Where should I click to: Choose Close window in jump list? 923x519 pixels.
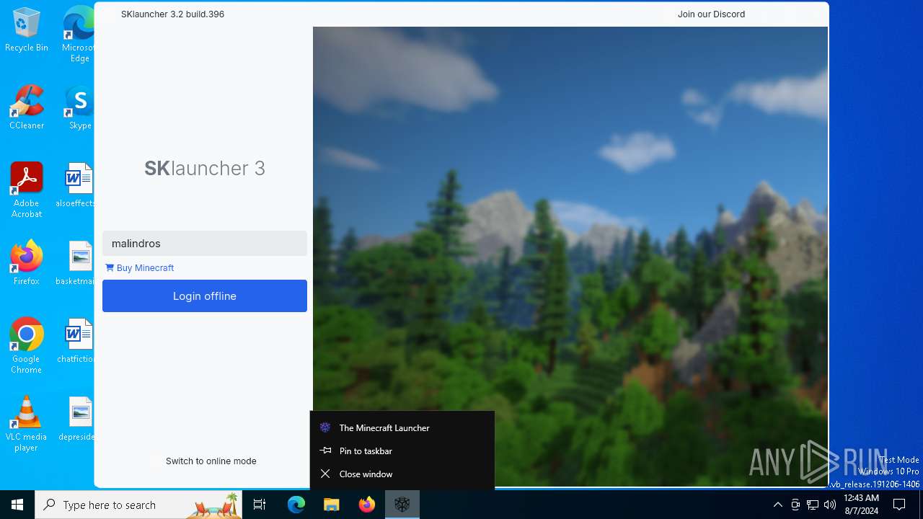402,474
